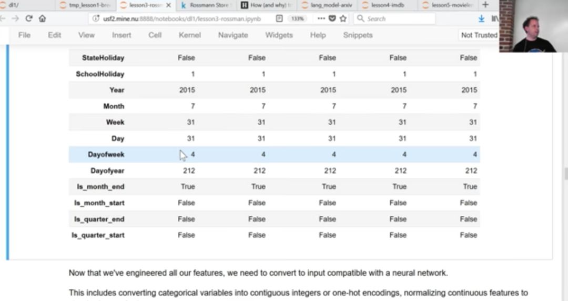Click the Year row label
The image size is (568, 301).
[117, 90]
